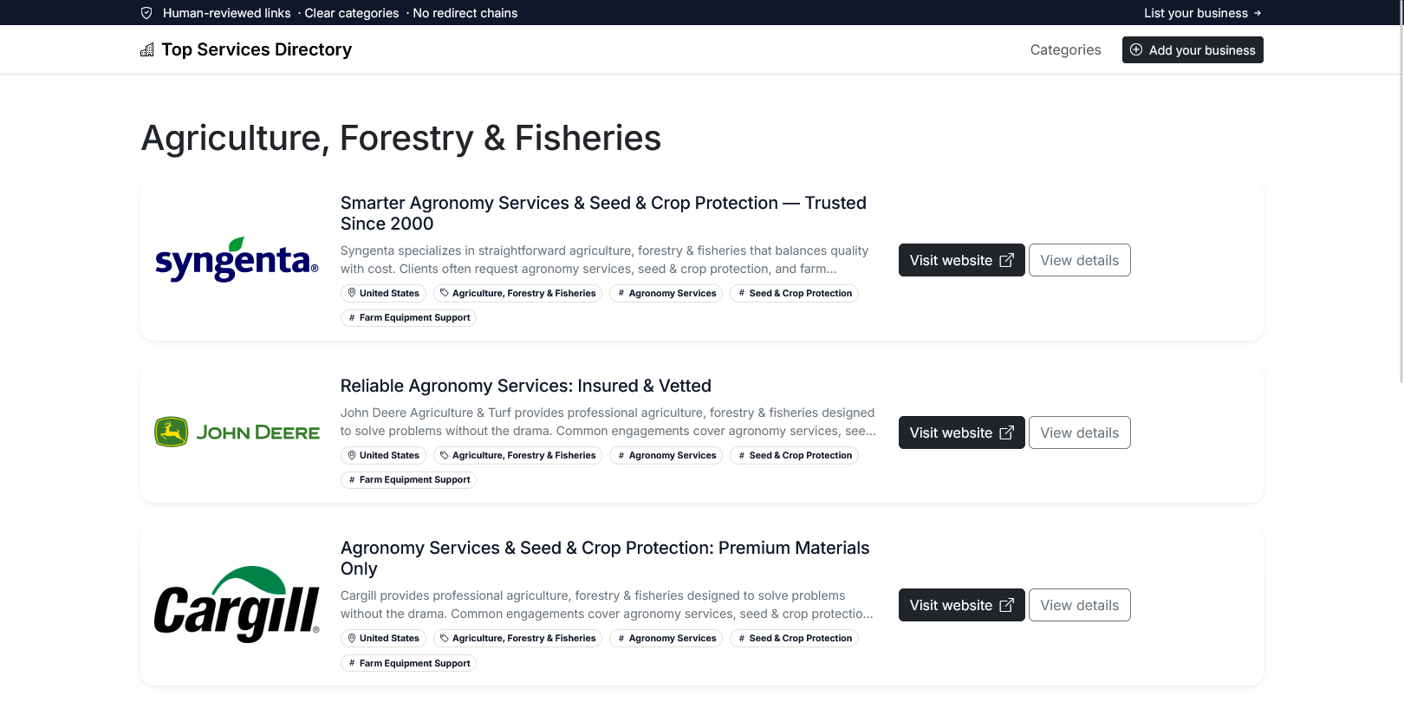Click the John Deere logo thumbnail
Image resolution: width=1404 pixels, height=702 pixels.
(237, 432)
